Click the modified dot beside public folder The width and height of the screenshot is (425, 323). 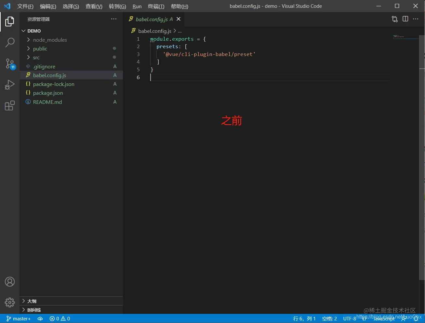point(114,48)
